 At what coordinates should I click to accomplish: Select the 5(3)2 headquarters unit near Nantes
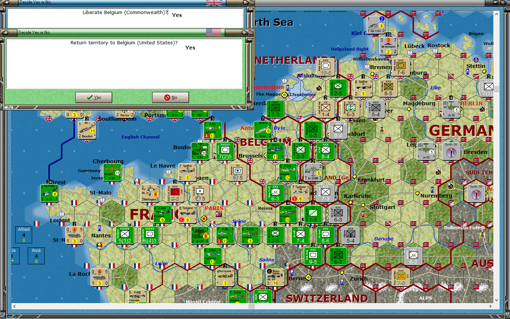125,235
